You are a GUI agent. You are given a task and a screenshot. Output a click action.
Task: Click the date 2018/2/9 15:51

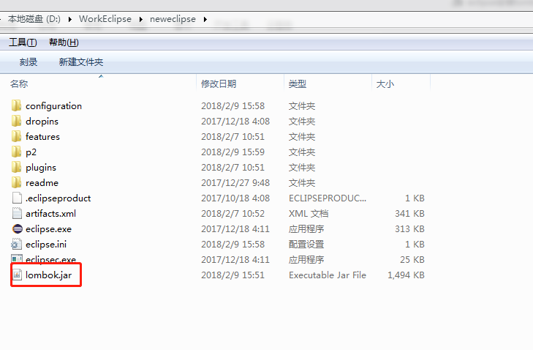(233, 275)
